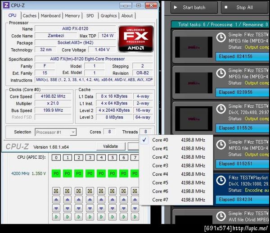Toggle the P0 state box for core 5
270x233 pixels.
(112, 174)
